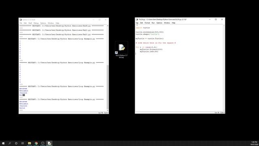Screen dimensions: 259x146
Task: Click the editor window title bar text
Action: pos(163,19)
